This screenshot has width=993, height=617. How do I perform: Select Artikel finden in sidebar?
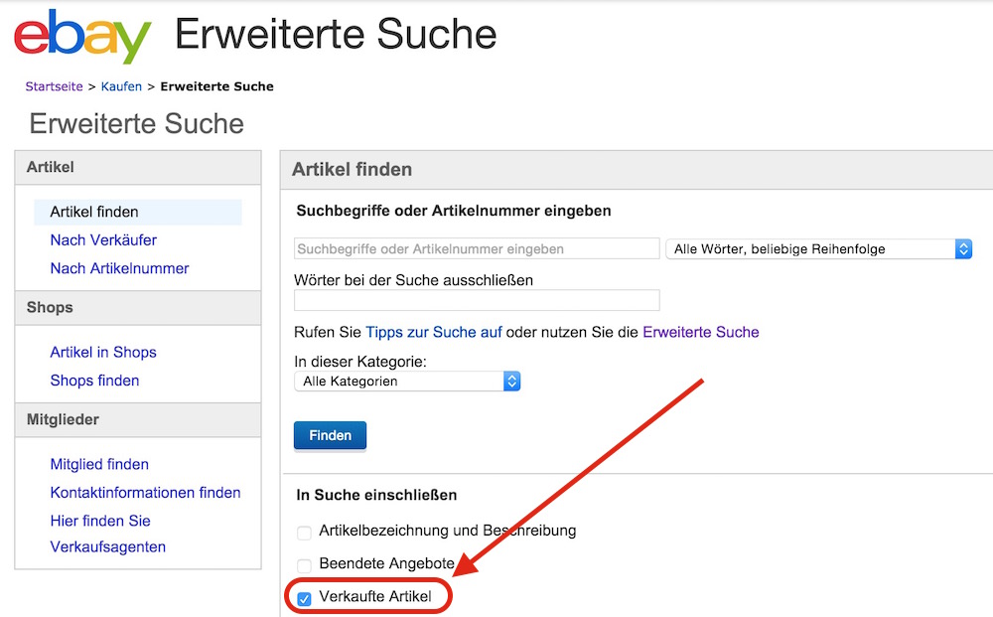[x=138, y=213]
